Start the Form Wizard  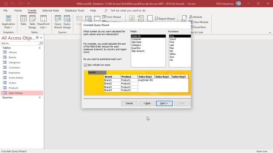(x=112, y=17)
